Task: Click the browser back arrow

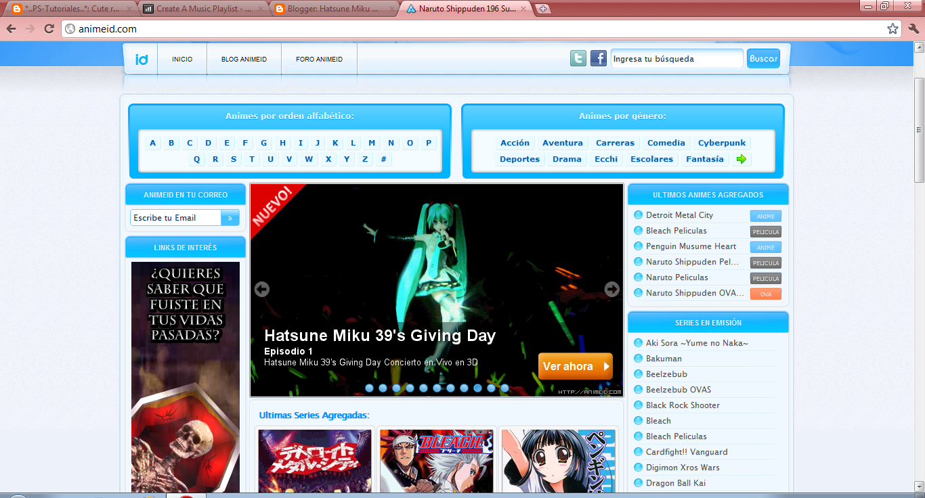Action: point(12,28)
